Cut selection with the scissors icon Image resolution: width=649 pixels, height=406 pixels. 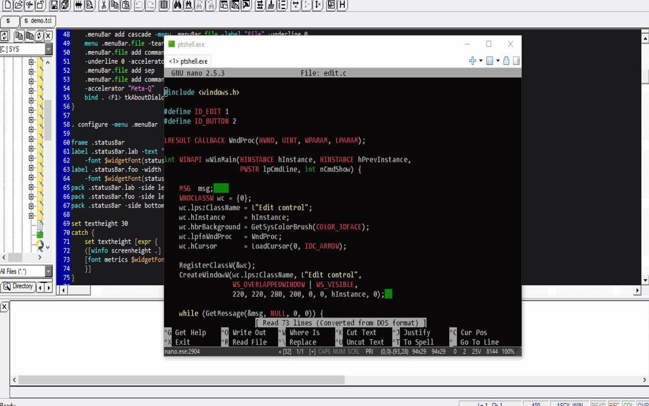point(103,6)
